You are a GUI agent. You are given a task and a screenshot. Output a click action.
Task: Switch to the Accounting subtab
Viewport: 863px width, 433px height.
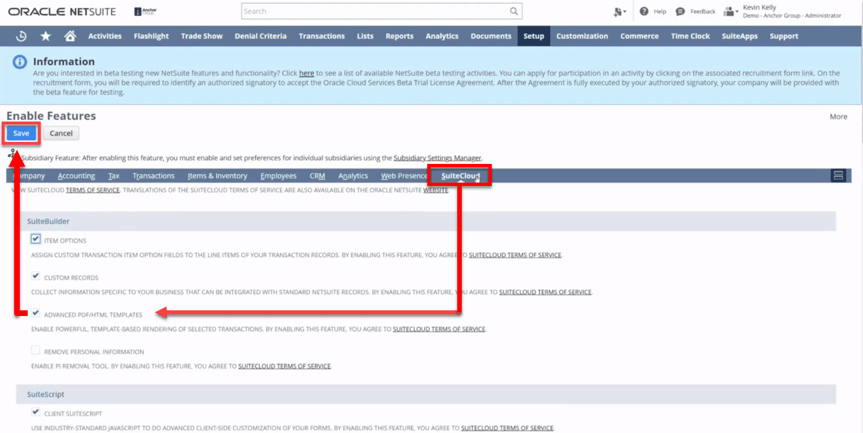(76, 176)
